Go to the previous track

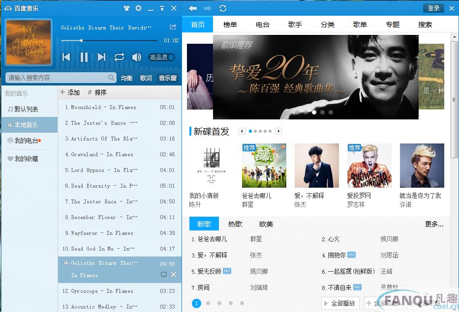tap(66, 57)
